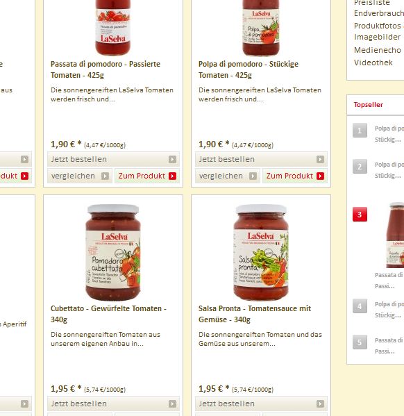Compare the Polpa di pomodoro product
Viewport: 404px width, 416px height.
pos(227,176)
